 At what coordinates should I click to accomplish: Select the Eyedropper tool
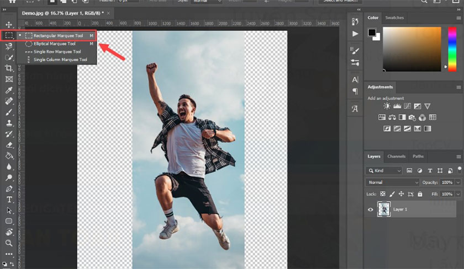tap(9, 90)
